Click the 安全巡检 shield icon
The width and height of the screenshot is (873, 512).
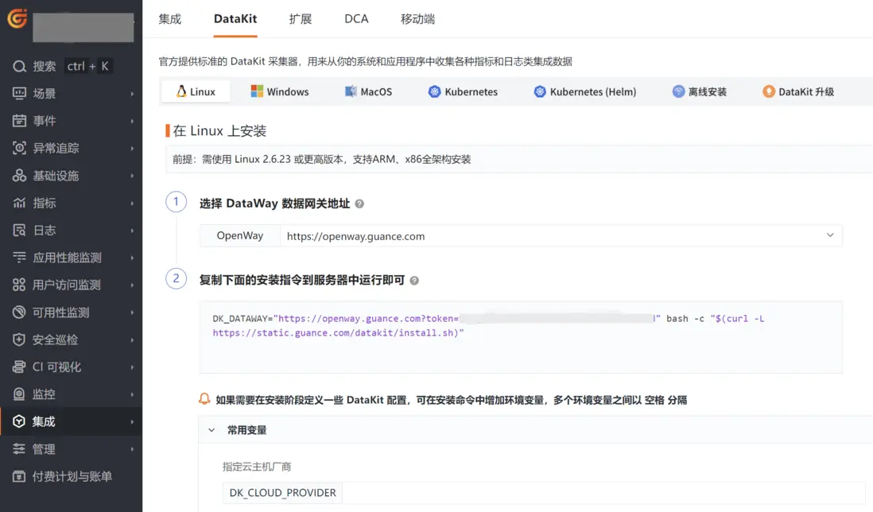pos(19,339)
